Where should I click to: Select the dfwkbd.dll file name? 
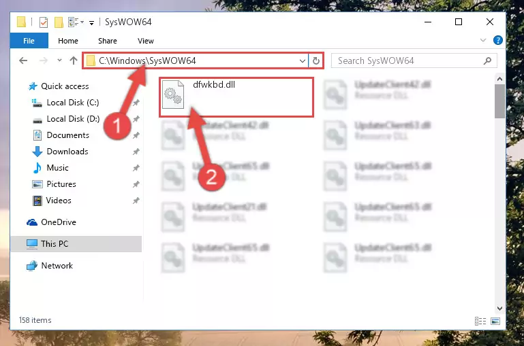214,85
